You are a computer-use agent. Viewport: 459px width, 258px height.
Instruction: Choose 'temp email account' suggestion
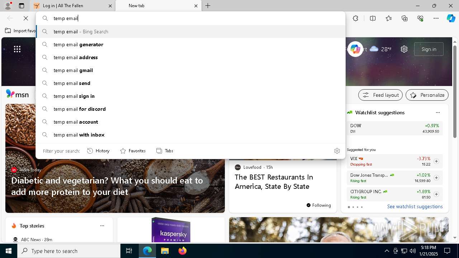(x=190, y=122)
